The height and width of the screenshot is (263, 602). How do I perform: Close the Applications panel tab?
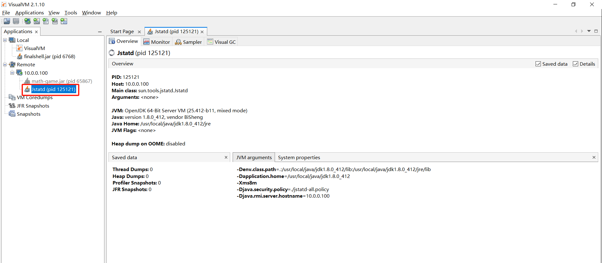click(36, 32)
